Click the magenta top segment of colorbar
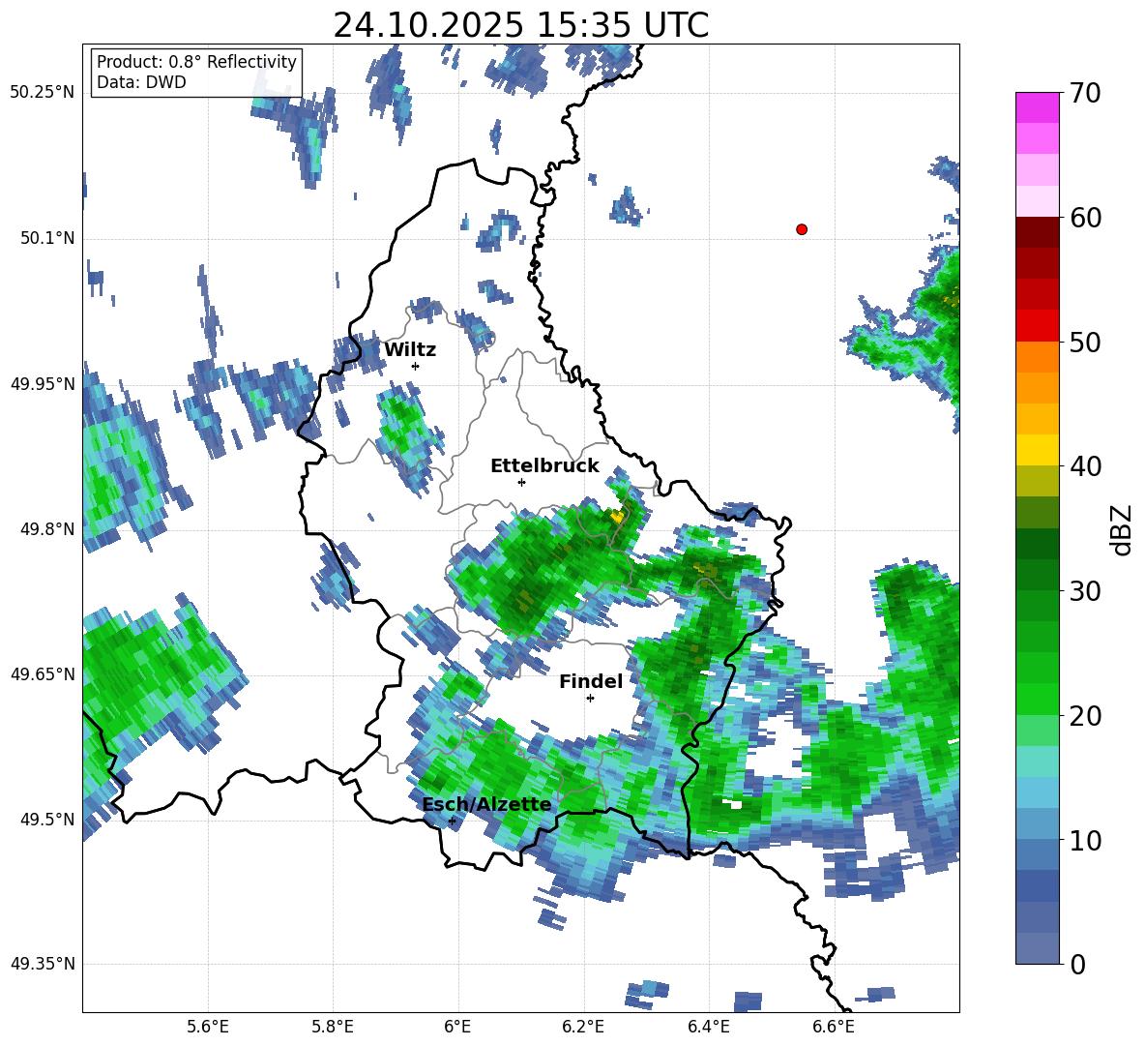This screenshot has width=1145, height=1046. 1037,107
